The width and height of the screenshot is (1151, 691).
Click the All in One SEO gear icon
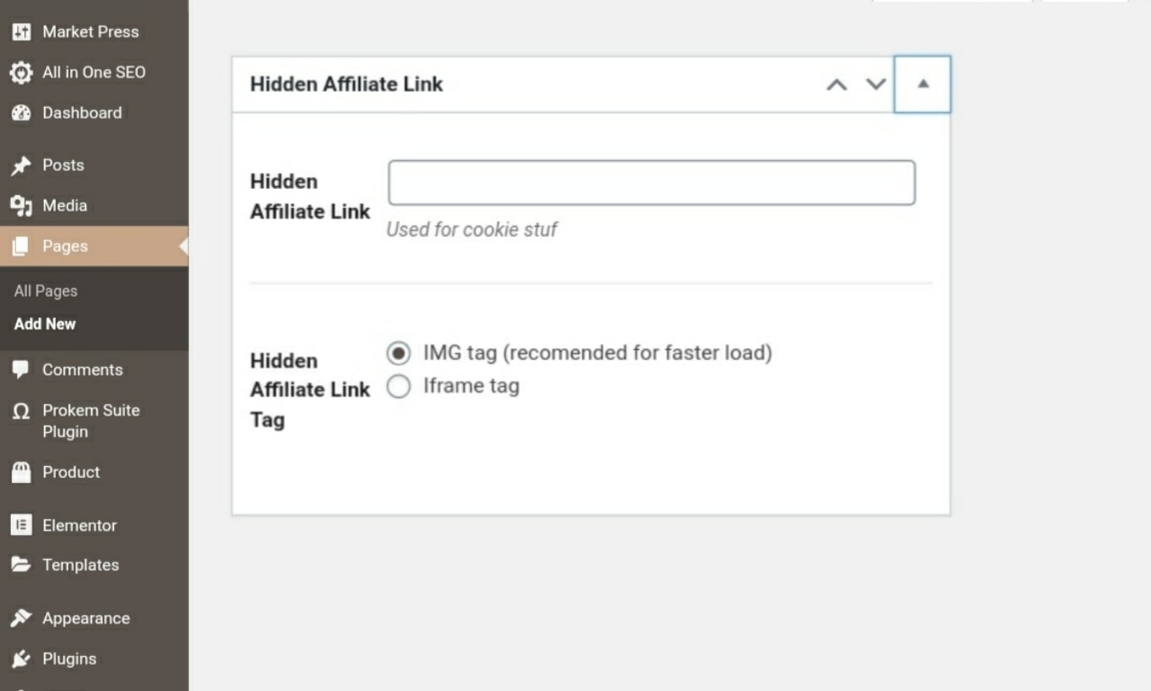tap(21, 73)
